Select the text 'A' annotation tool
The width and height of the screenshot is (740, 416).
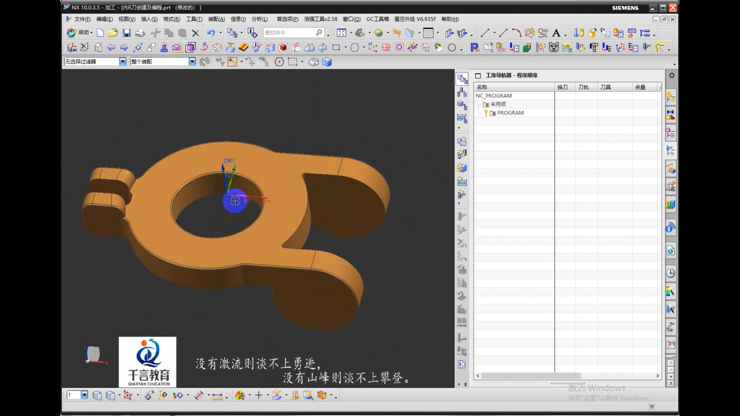coord(556,33)
